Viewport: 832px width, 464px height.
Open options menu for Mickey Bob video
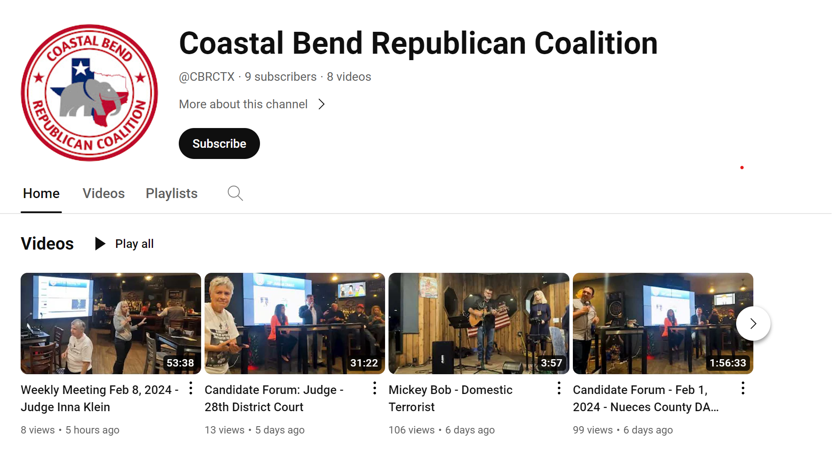(559, 388)
